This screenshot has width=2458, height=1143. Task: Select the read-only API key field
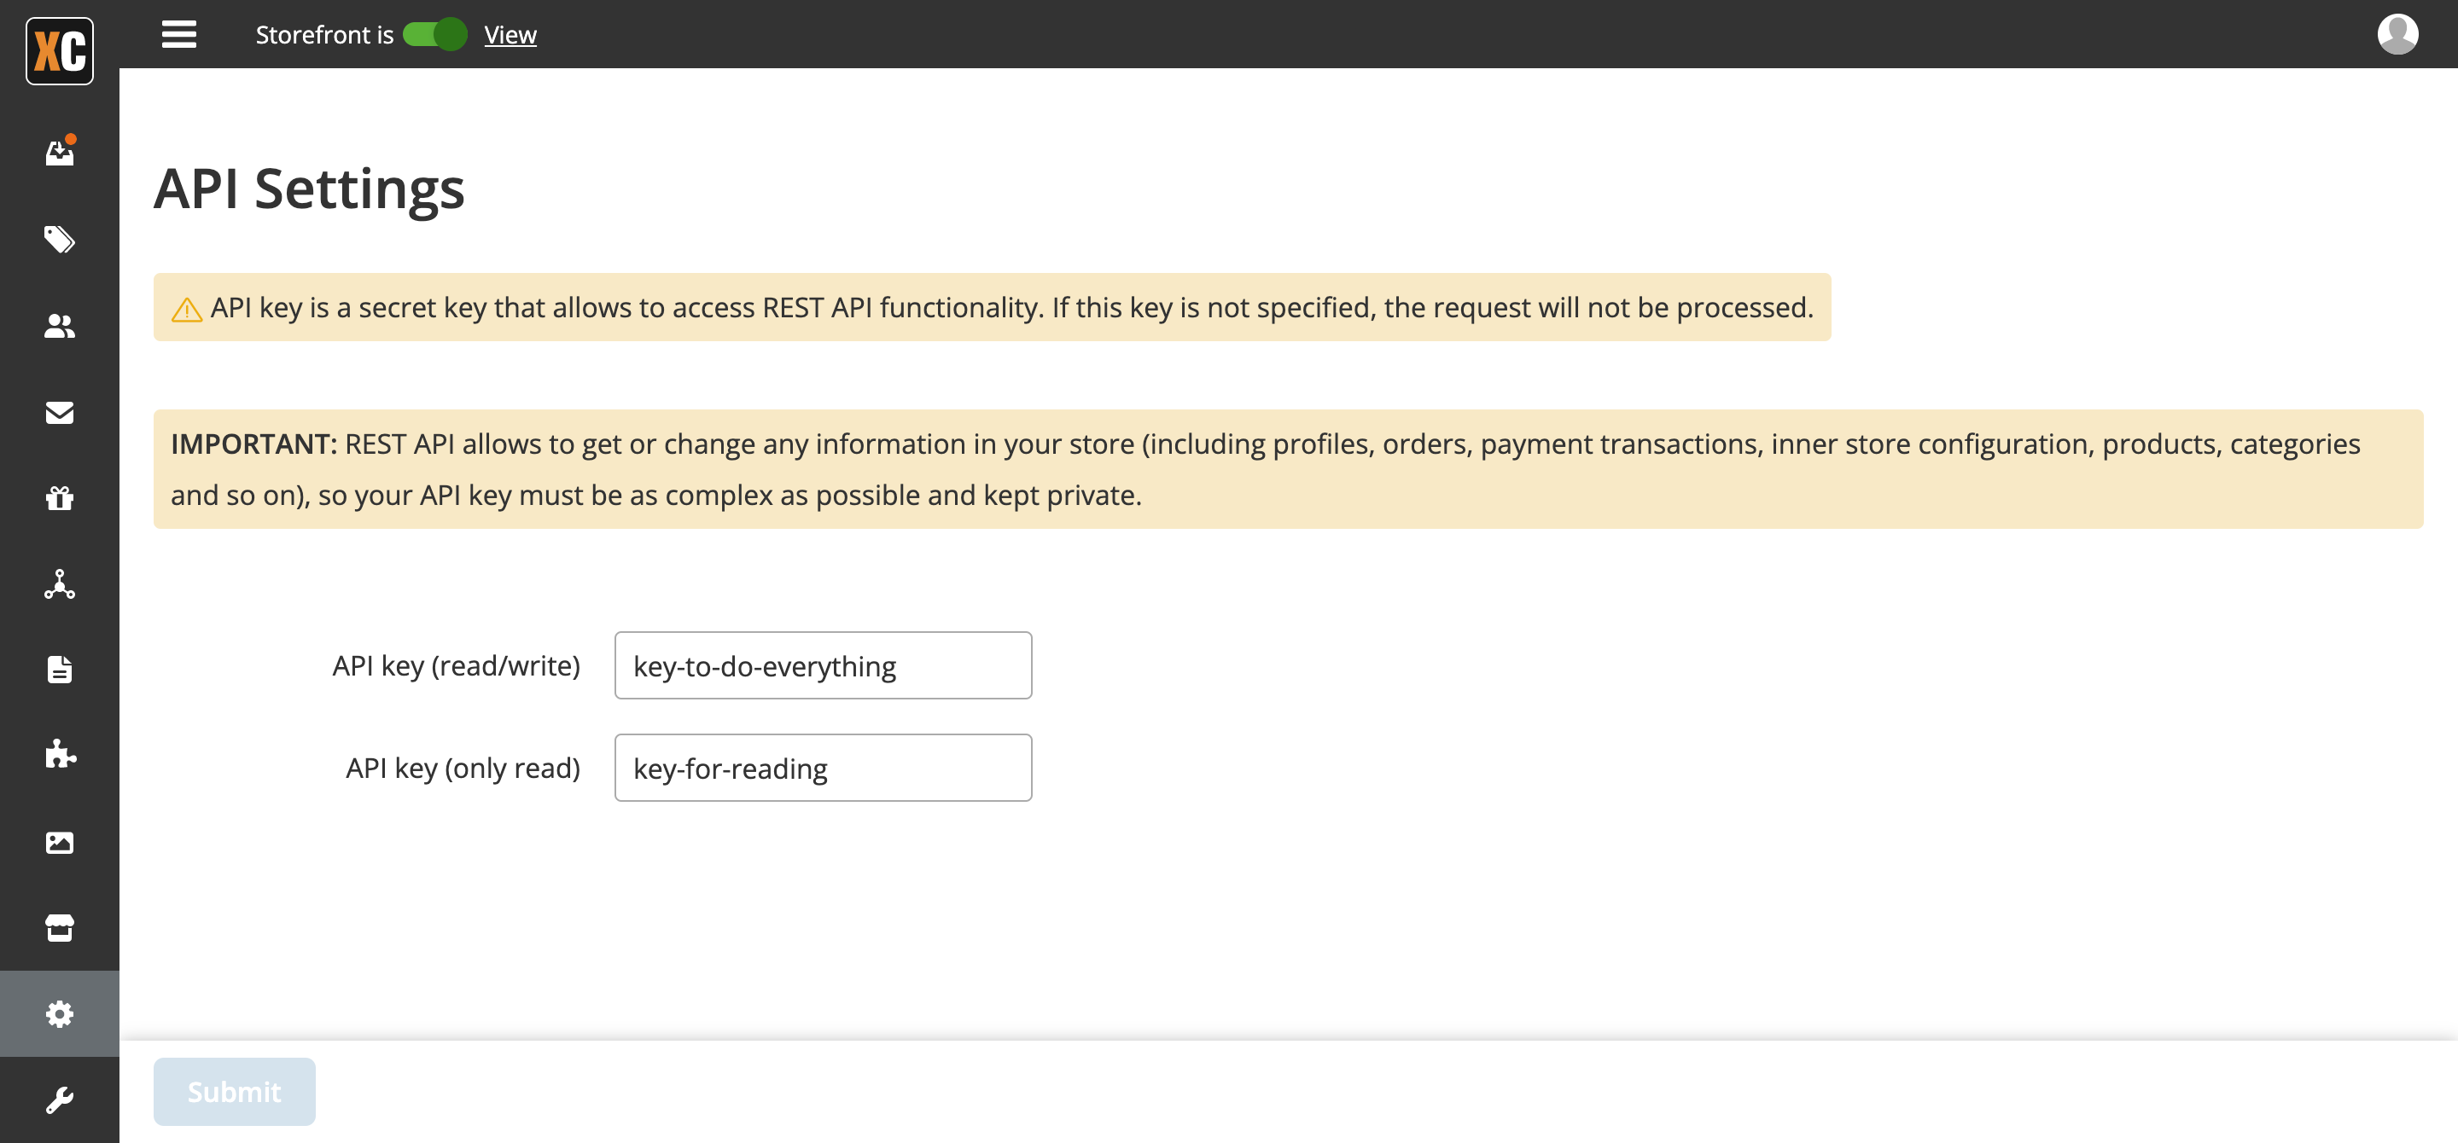tap(823, 767)
